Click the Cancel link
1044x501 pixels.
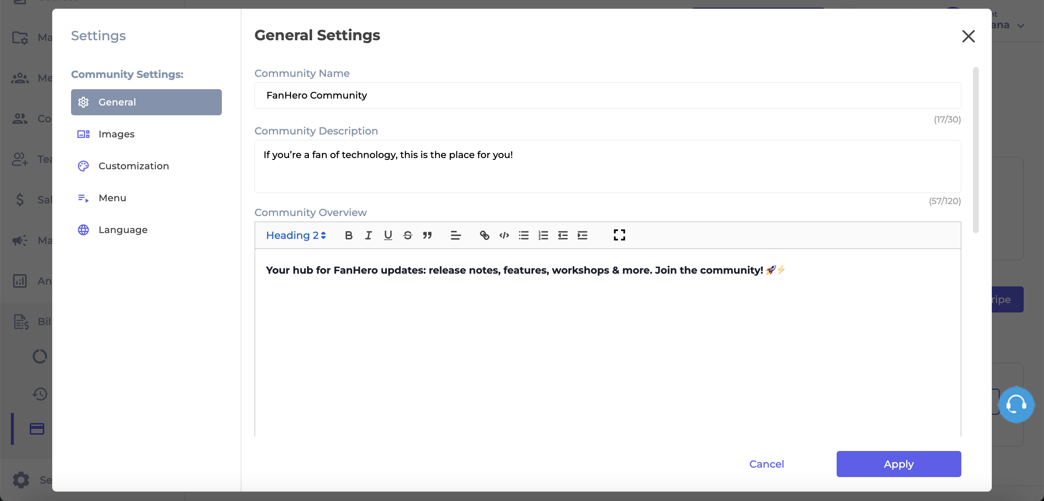click(x=766, y=464)
